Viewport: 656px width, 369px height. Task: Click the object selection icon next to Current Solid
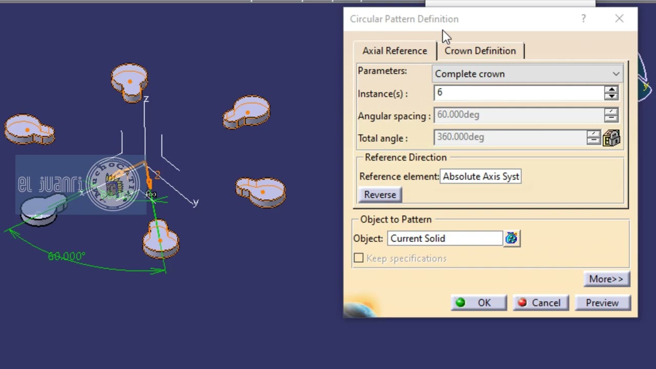click(x=511, y=238)
